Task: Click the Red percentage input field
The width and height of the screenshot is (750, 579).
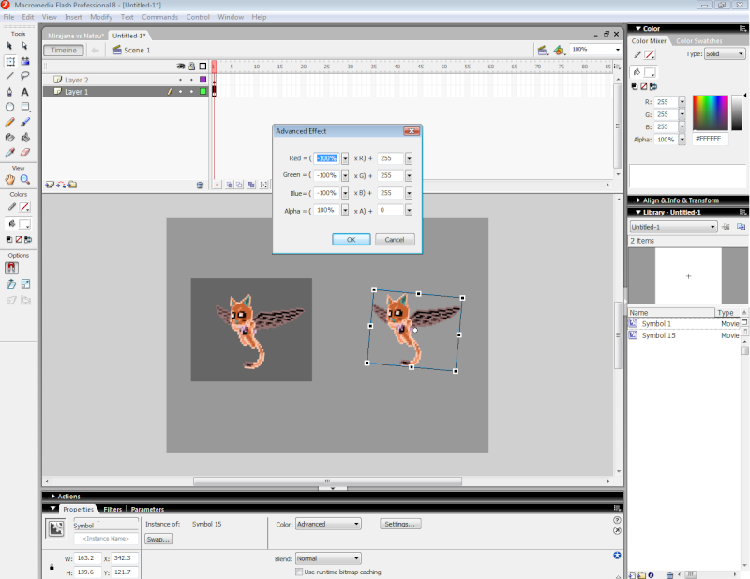Action: (x=326, y=158)
